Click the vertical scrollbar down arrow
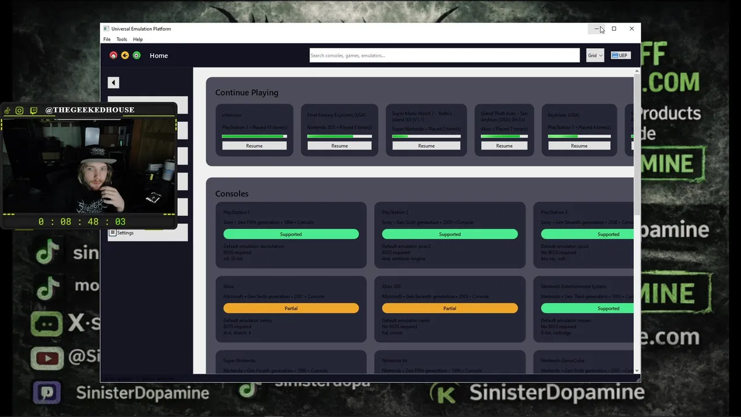This screenshot has height=417, width=741. [637, 371]
